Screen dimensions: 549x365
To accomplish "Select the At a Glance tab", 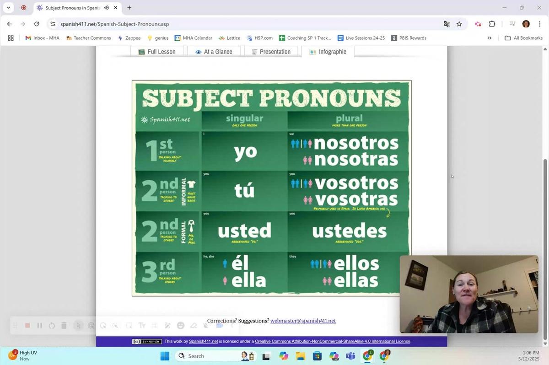I will pos(214,52).
